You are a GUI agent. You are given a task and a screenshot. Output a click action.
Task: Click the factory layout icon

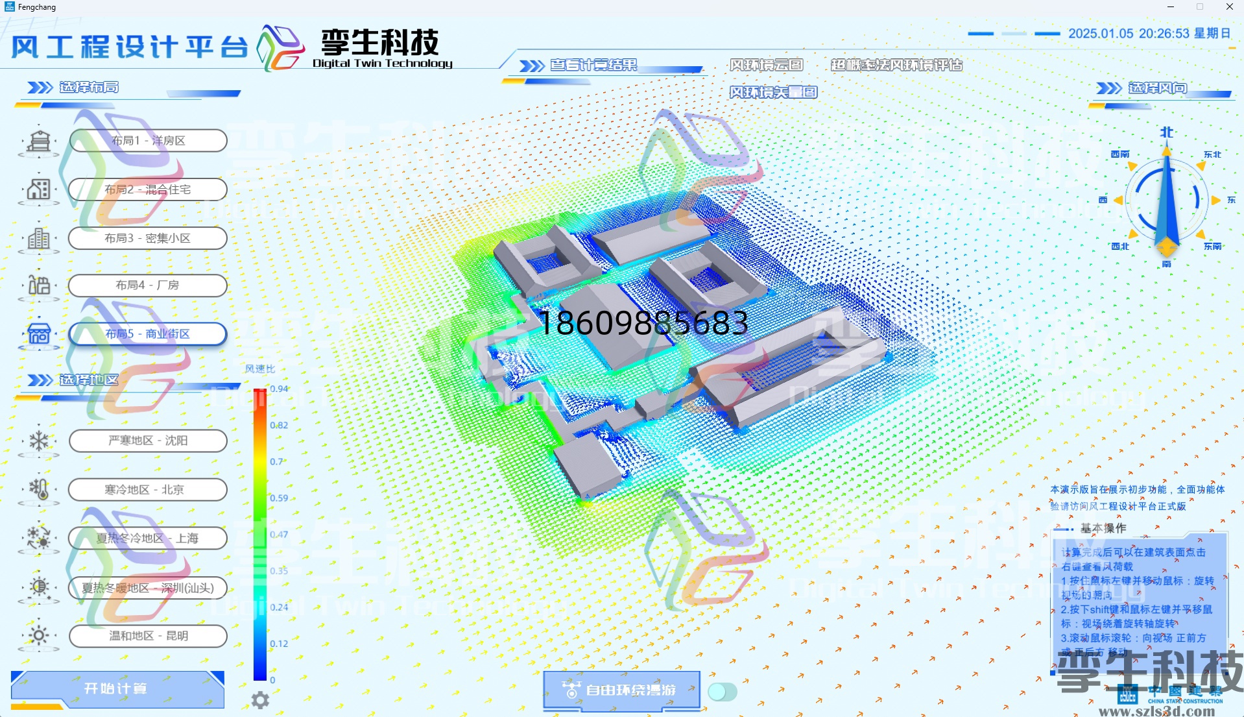39,285
